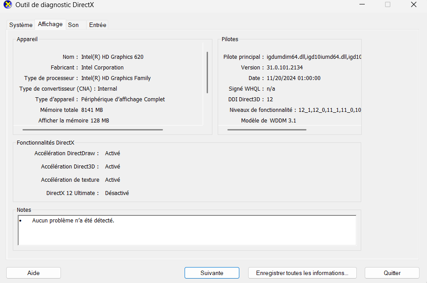427x283 pixels.
Task: Click the Pilotes horizontal scrollbar
Action: [267, 130]
